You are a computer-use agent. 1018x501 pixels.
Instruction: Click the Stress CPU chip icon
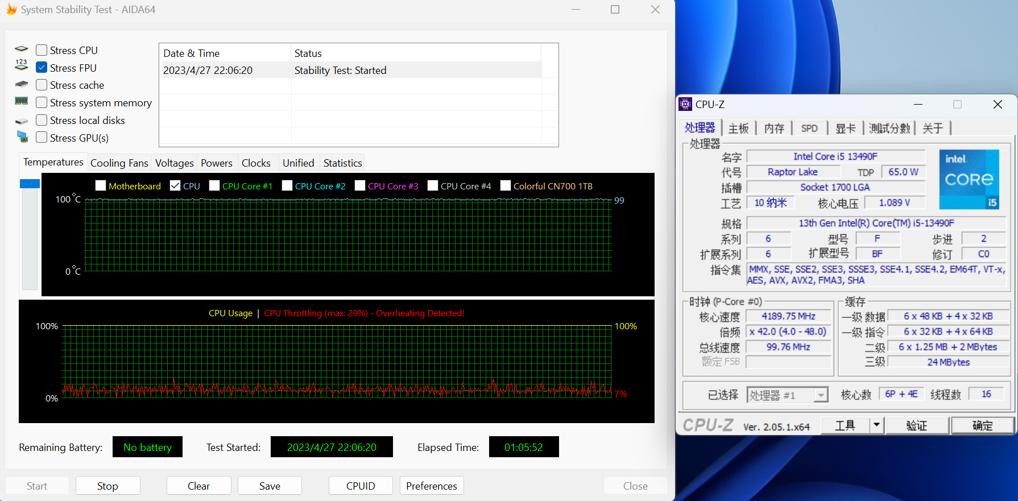click(x=22, y=49)
